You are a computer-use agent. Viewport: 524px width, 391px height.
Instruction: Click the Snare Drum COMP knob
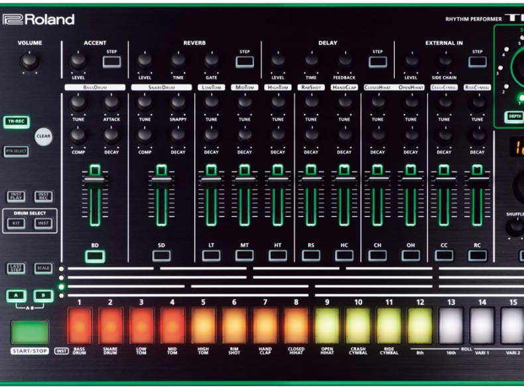click(145, 136)
